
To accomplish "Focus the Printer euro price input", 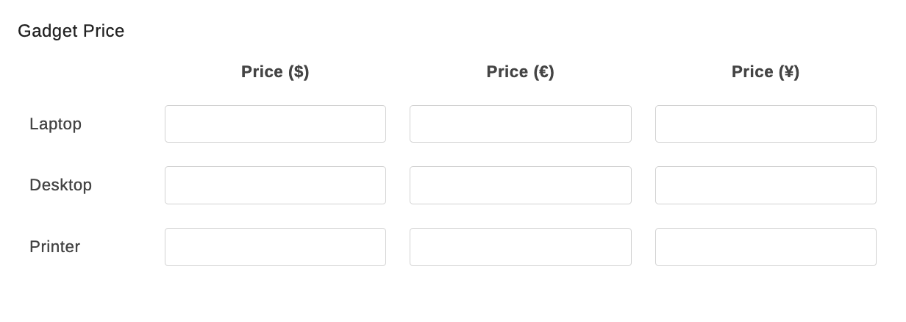I will click(520, 247).
